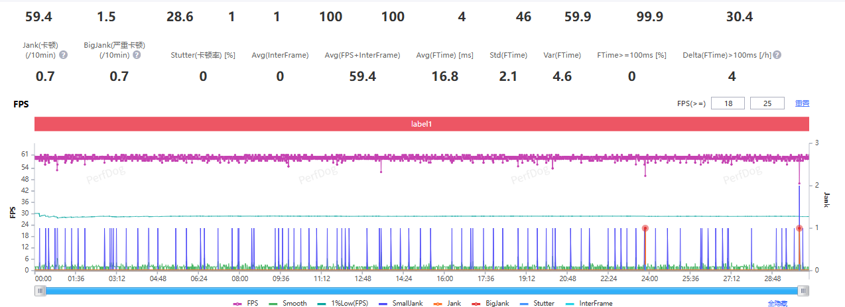Hide the Jank series via legend
This screenshot has width=845, height=307.
click(448, 303)
